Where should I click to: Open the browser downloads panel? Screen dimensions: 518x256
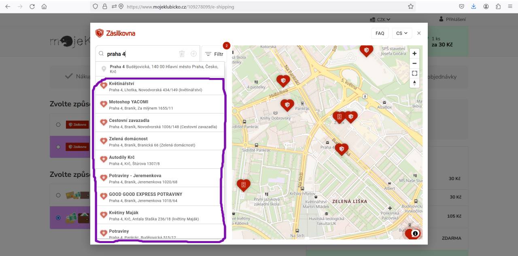pyautogui.click(x=474, y=6)
